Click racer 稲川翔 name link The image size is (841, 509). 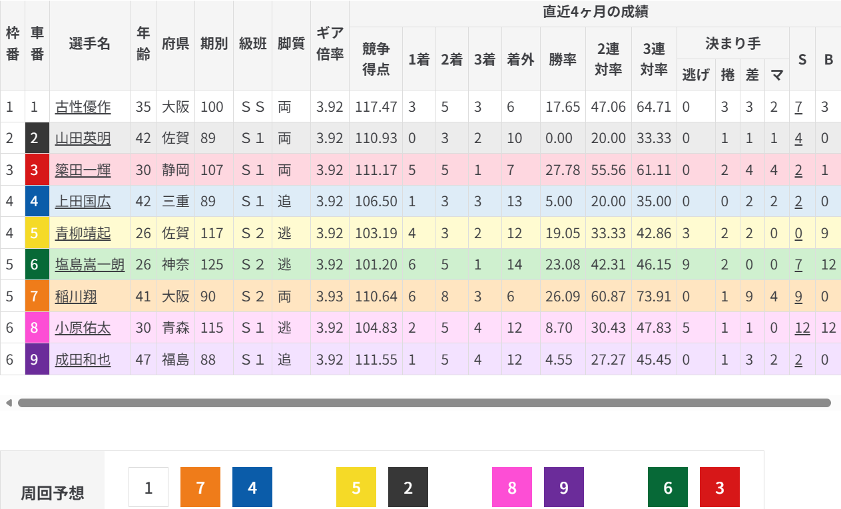tap(76, 297)
